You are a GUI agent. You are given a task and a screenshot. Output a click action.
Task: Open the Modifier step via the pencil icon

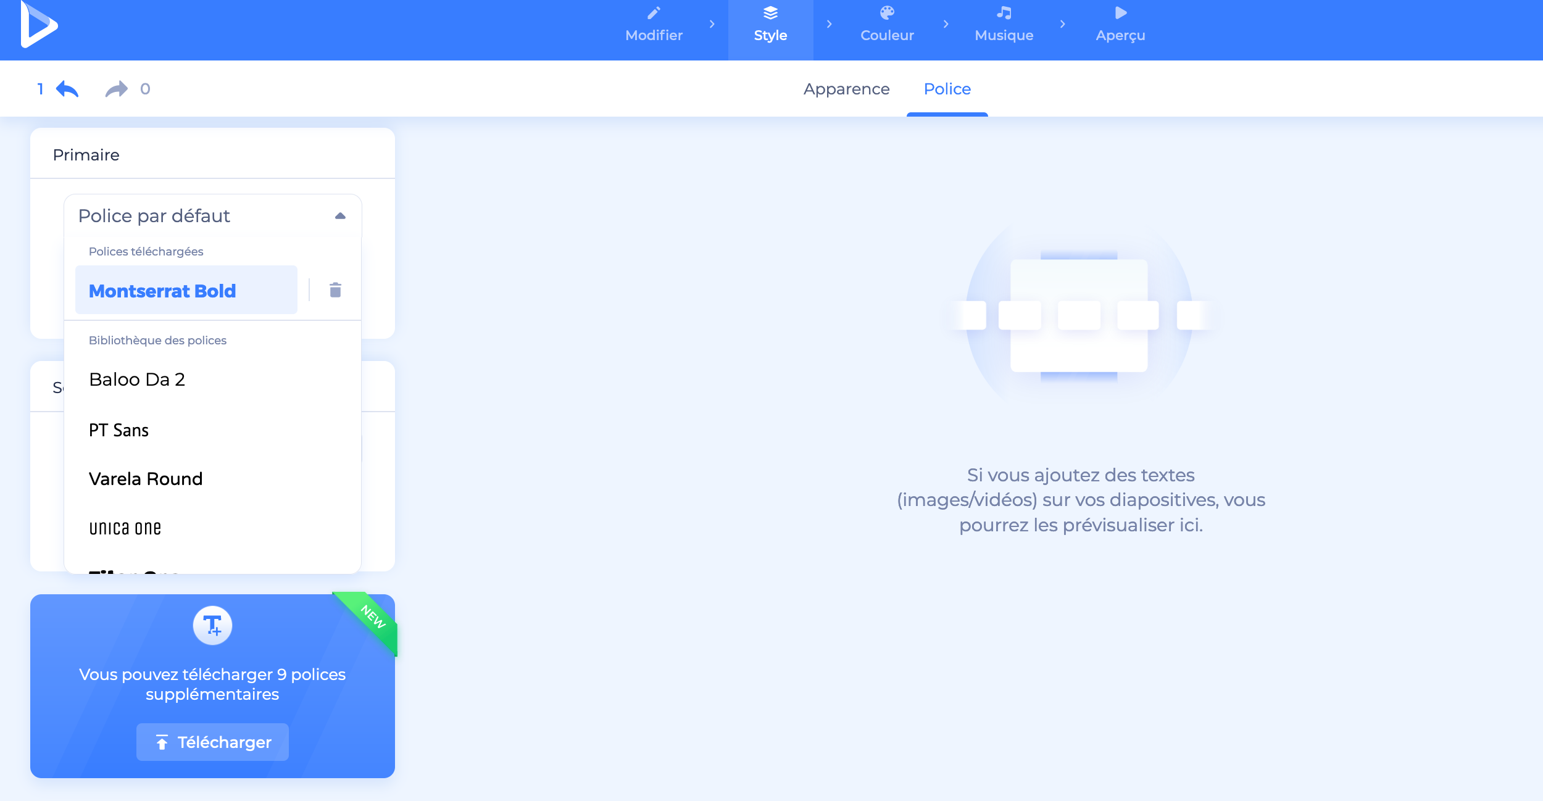point(654,13)
